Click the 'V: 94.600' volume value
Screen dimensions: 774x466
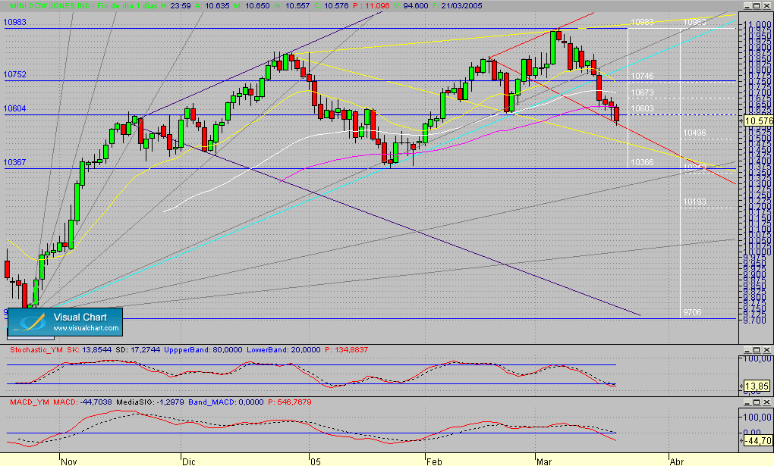tap(411, 6)
